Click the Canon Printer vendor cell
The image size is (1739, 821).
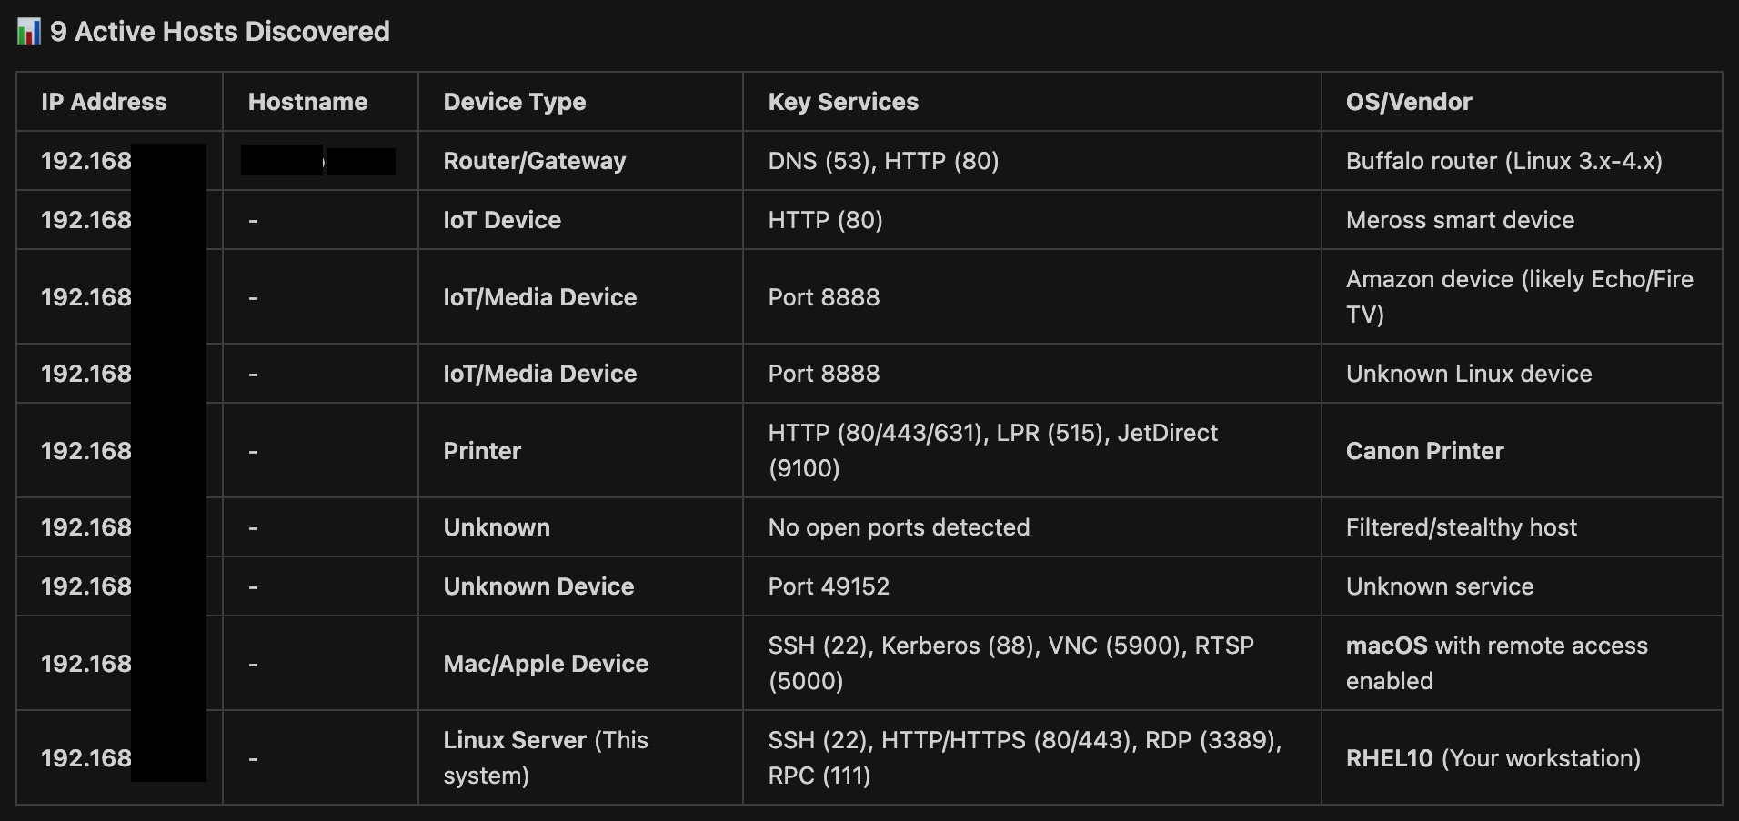point(1424,451)
